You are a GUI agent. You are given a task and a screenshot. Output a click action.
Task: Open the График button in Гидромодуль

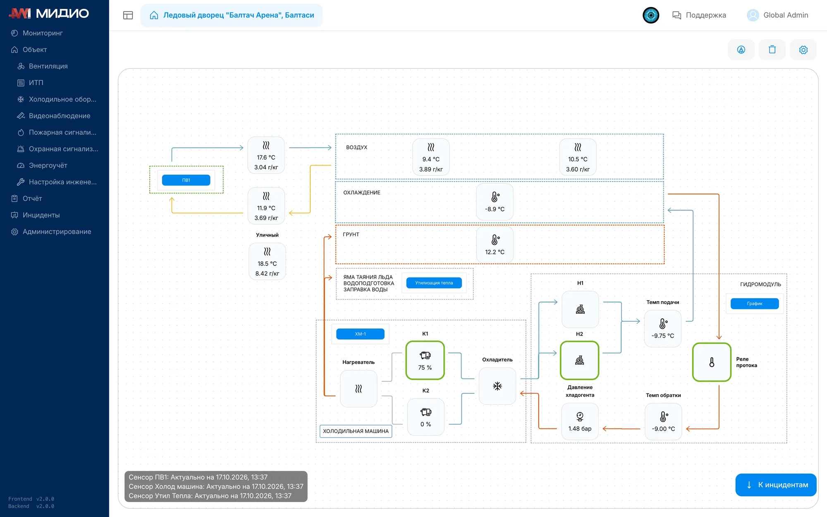pyautogui.click(x=755, y=304)
